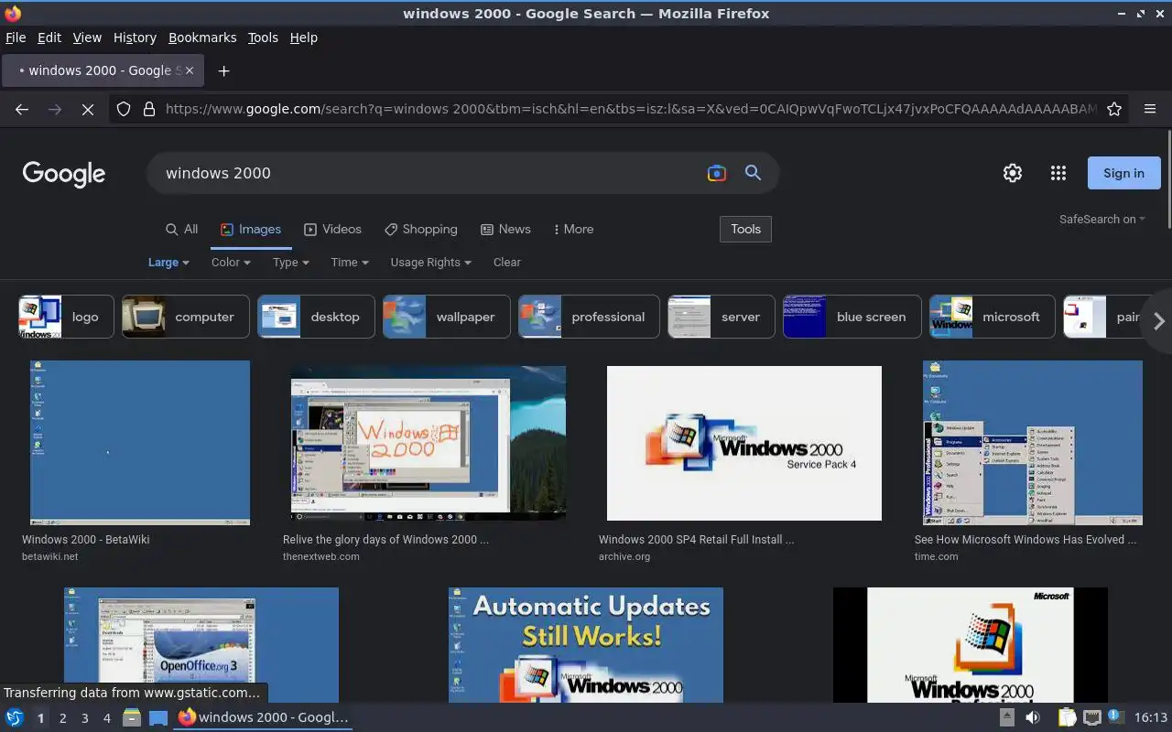Viewport: 1172px width, 732px height.
Task: Open the History menu
Action: click(135, 38)
